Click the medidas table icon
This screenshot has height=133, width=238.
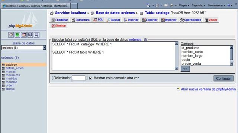point(3,79)
